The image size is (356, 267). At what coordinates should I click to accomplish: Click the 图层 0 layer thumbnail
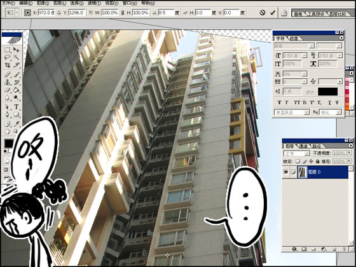coord(303,172)
